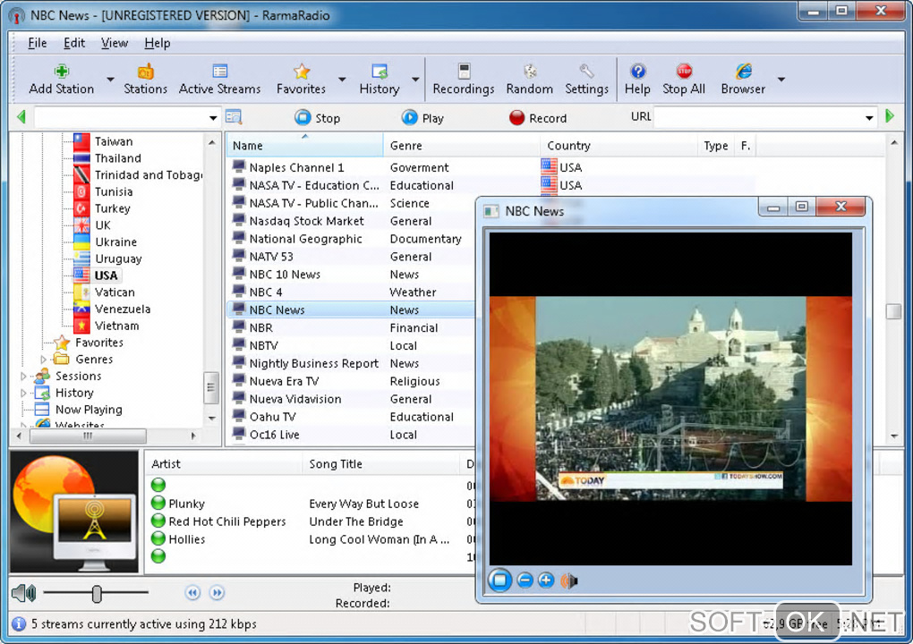Open the URL combo box dropdown
This screenshot has height=644, width=913.
(869, 118)
